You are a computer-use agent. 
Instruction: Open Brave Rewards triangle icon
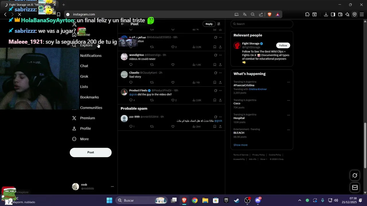[x=278, y=14]
